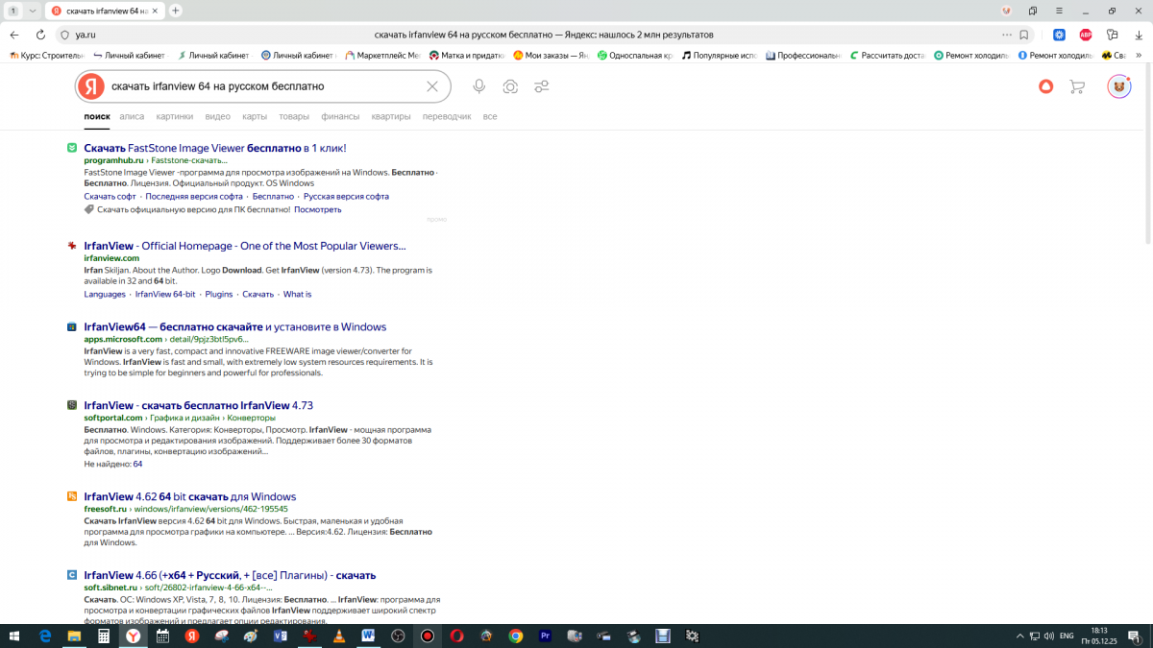Click the ABP ad blocker extension icon
Image resolution: width=1153 pixels, height=648 pixels.
[1086, 35]
